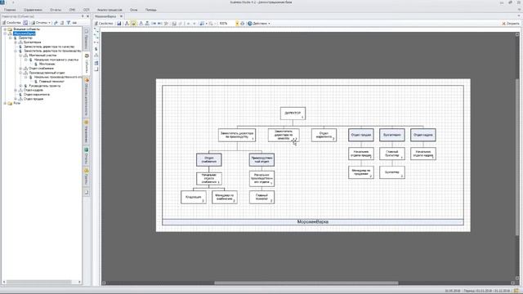Screen dimensions: 523x294
Task: Collapse the Директор tree node
Action: [x=11, y=38]
